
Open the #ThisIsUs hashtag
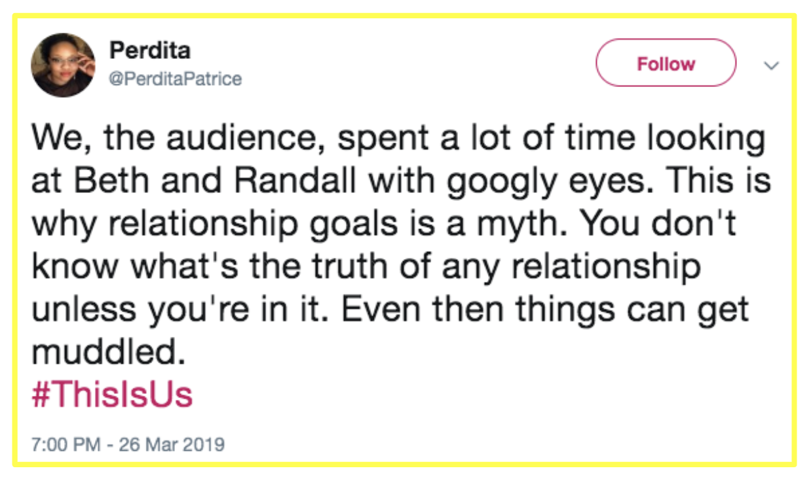pyautogui.click(x=112, y=395)
